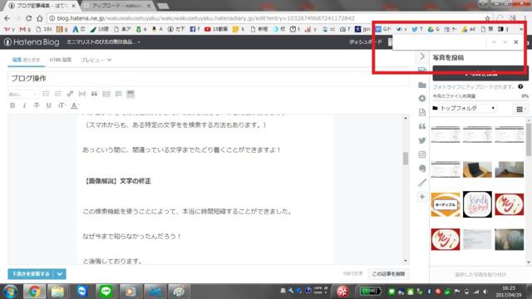
Task: Insert a bulleted list
Action: coord(47,94)
